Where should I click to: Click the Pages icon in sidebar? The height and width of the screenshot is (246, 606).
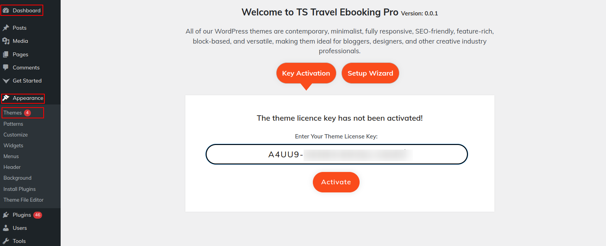(6, 54)
